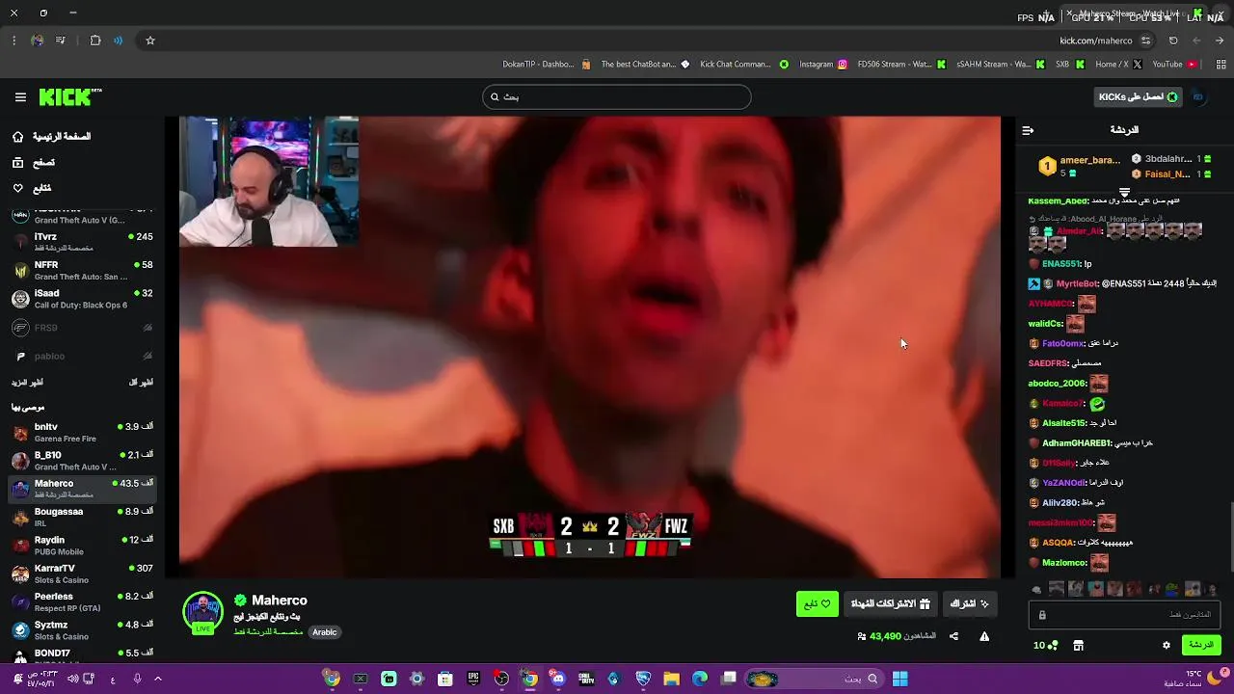Open the Kick shop icon under chat

(1078, 645)
